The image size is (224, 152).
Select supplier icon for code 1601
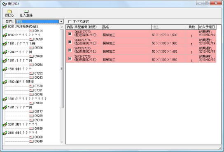pyautogui.click(x=5, y=99)
